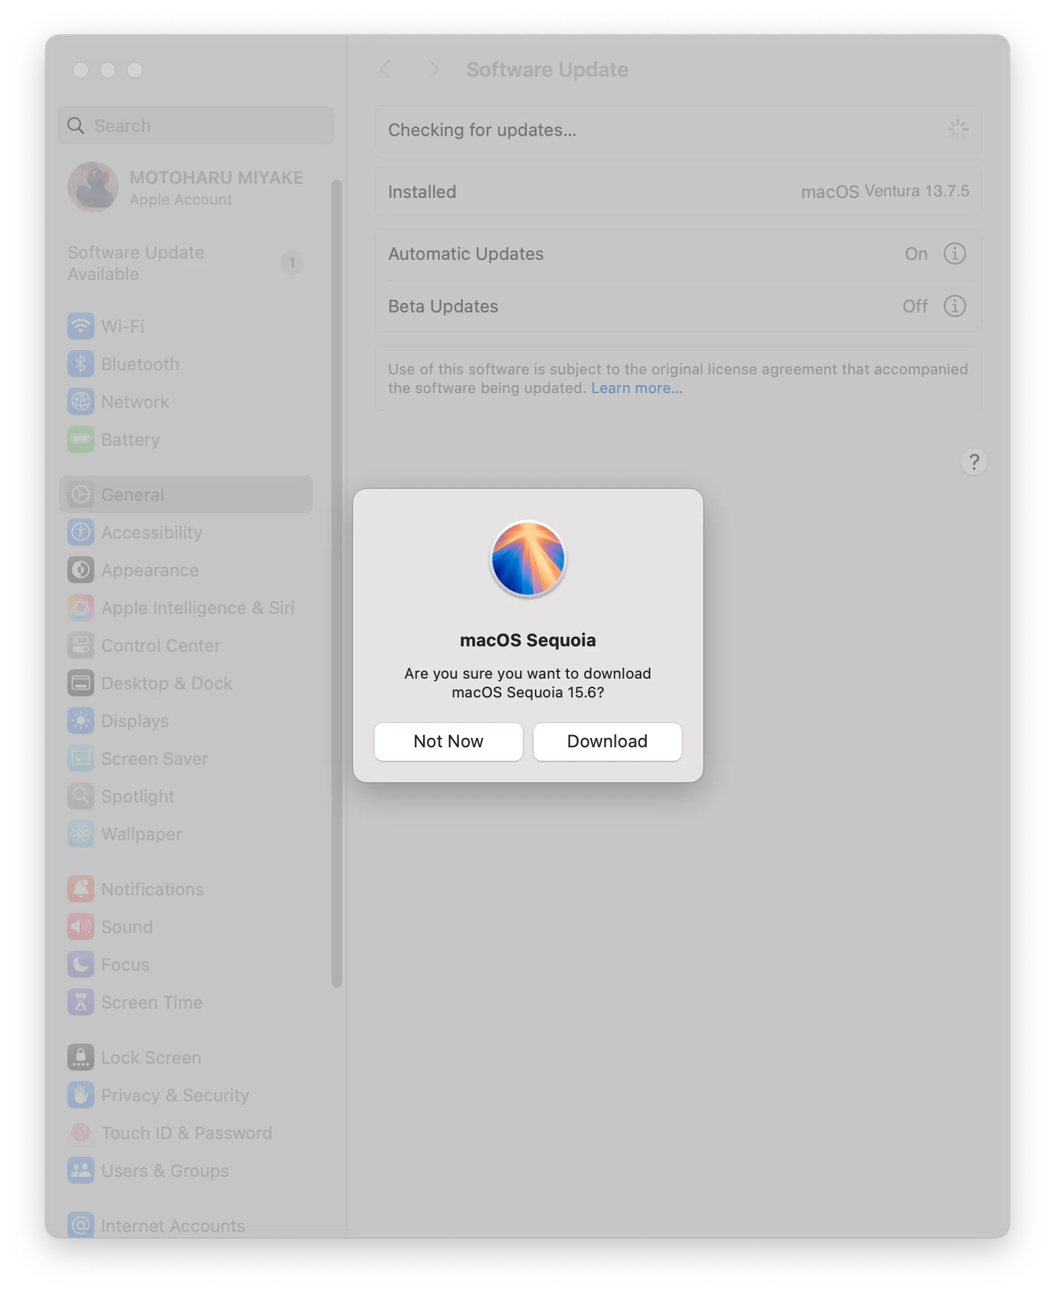1055x1294 pixels.
Task: Select the Bluetooth sidebar label
Action: 140,364
